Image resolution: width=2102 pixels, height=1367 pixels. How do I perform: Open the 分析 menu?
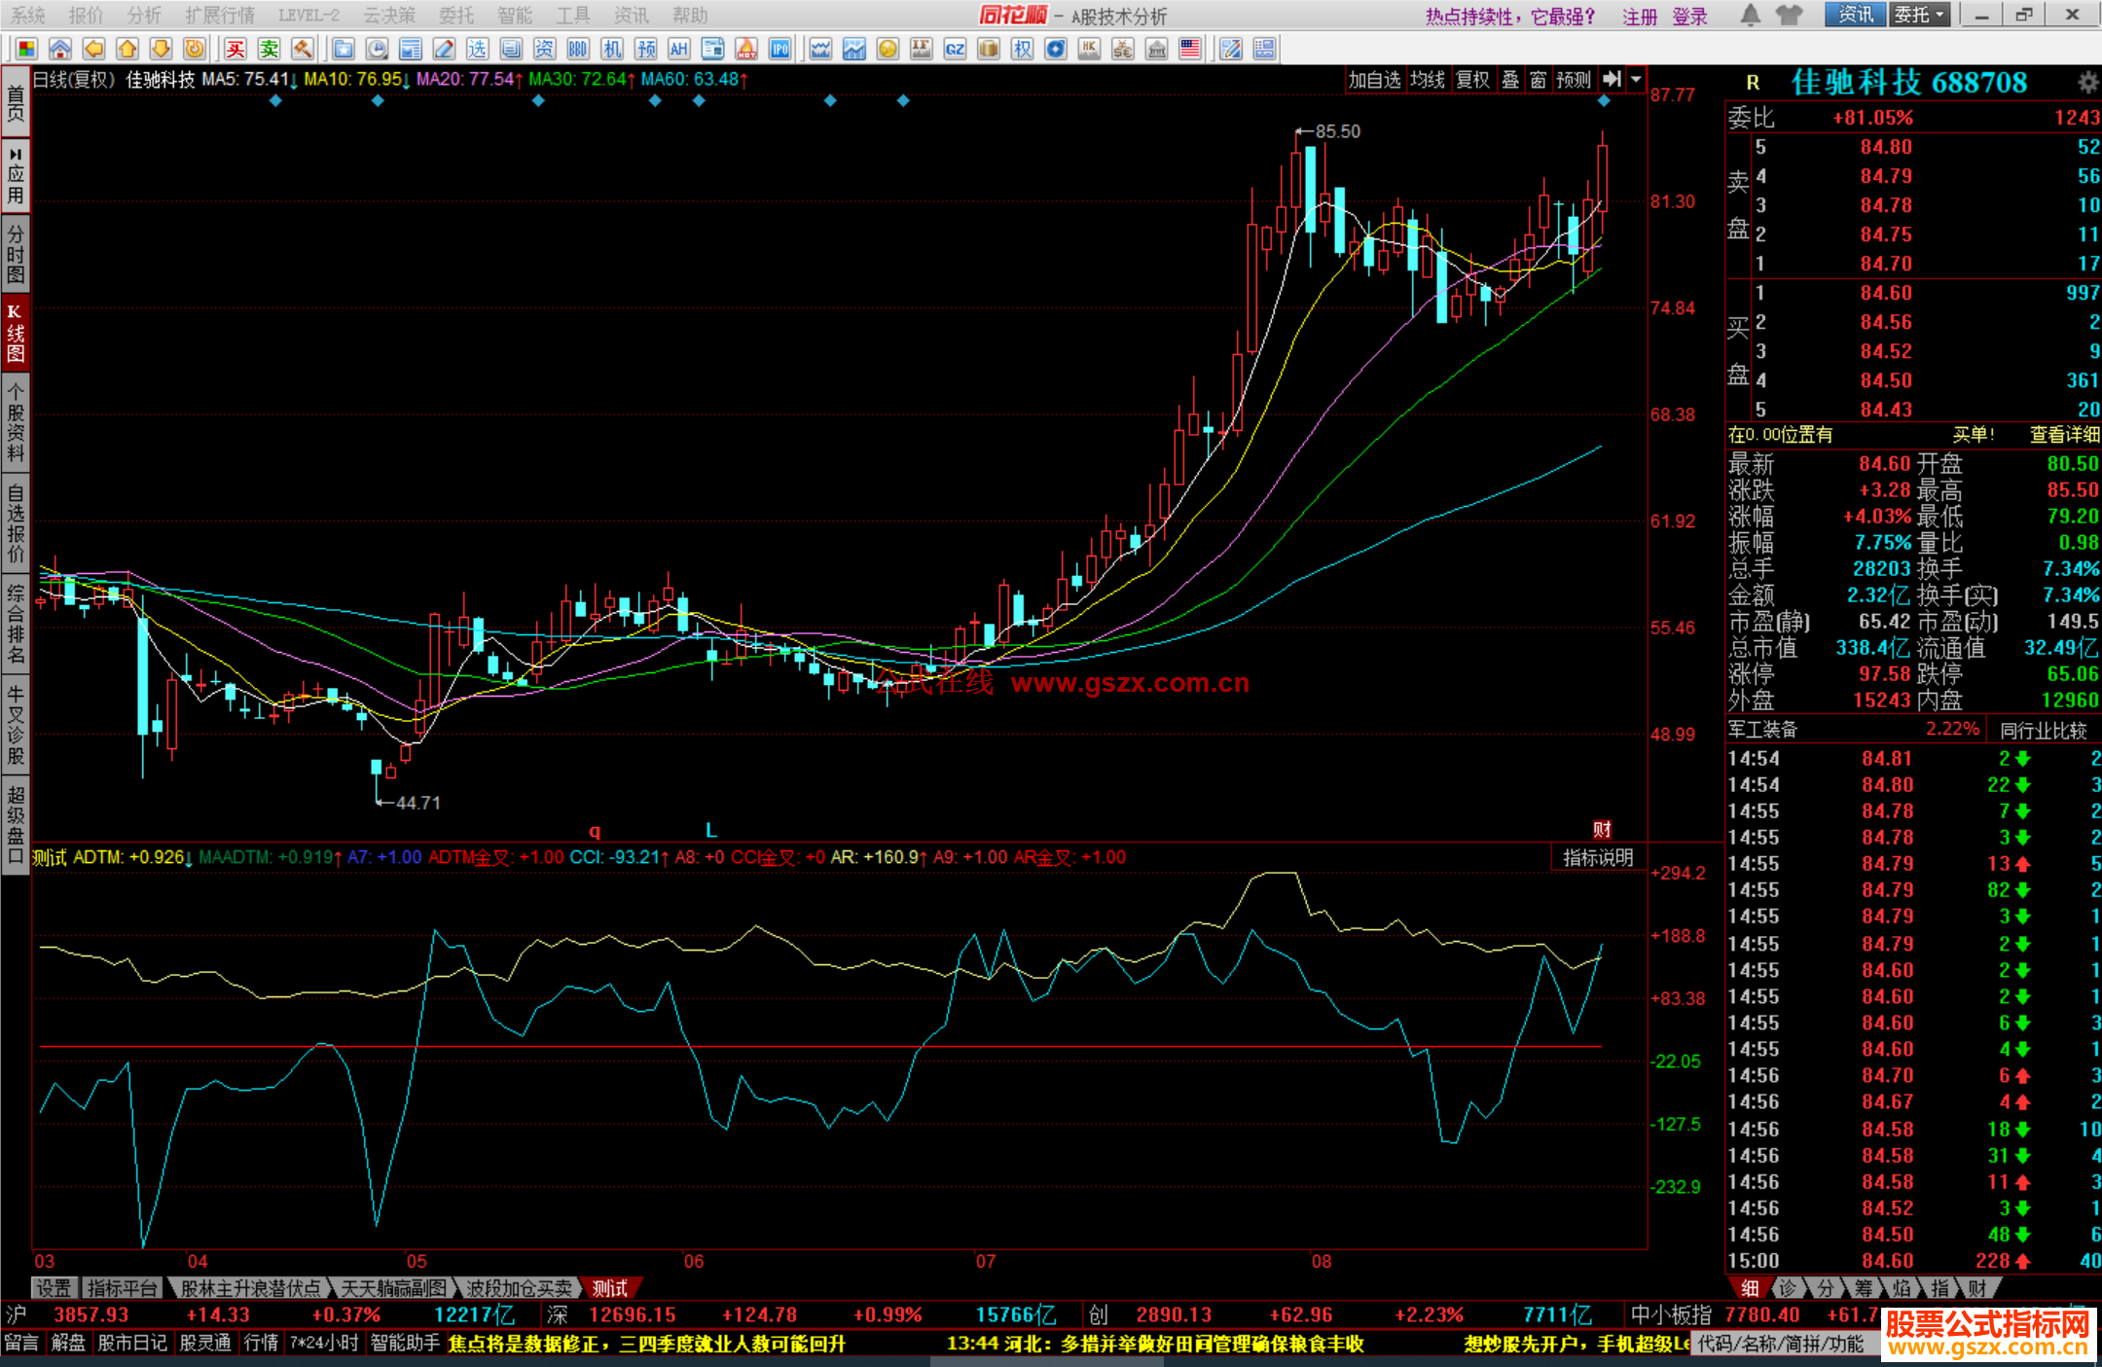point(143,15)
